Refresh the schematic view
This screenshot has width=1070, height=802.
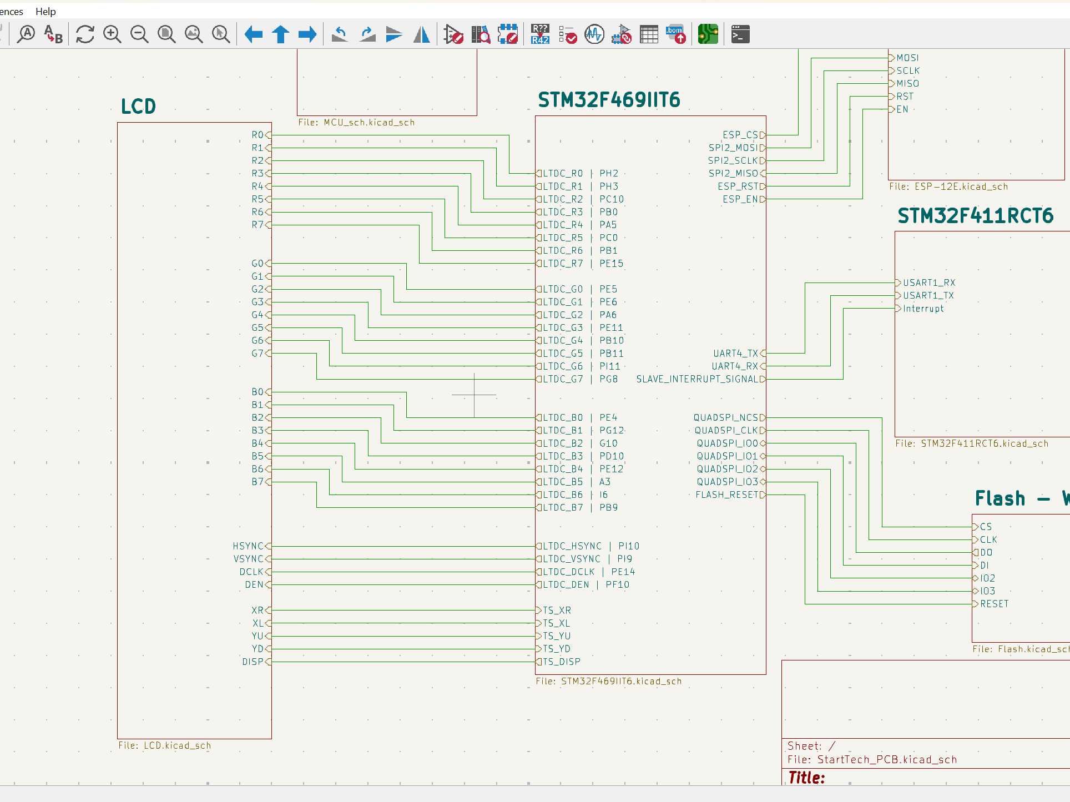[84, 34]
